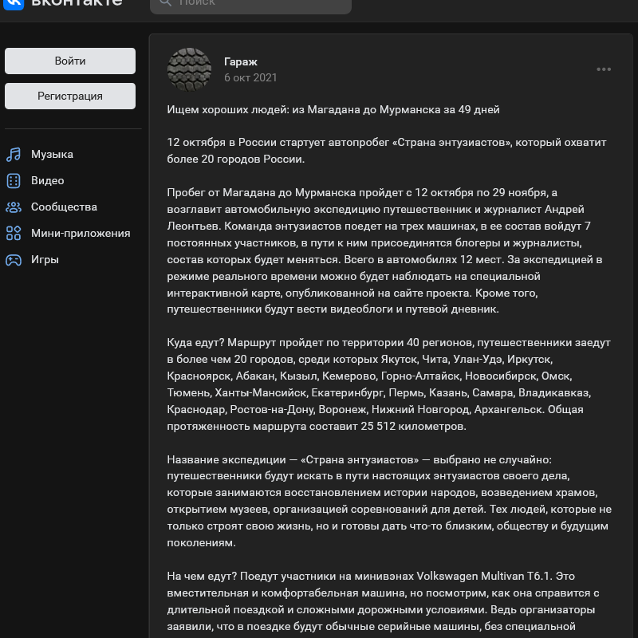Open the post's three-dot options menu
638x638 pixels.
click(604, 69)
